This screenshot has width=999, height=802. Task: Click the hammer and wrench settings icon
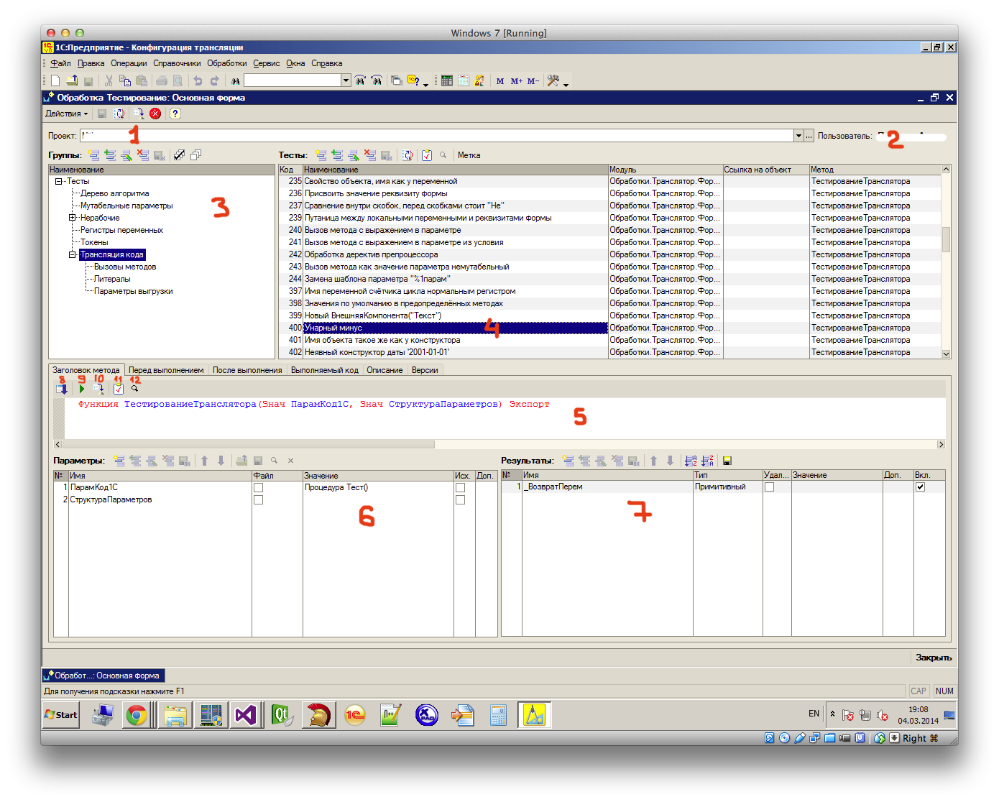point(553,80)
